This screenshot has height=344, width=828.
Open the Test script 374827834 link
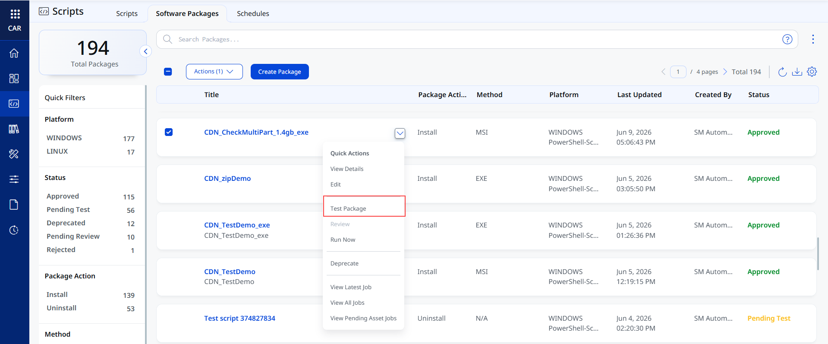239,318
